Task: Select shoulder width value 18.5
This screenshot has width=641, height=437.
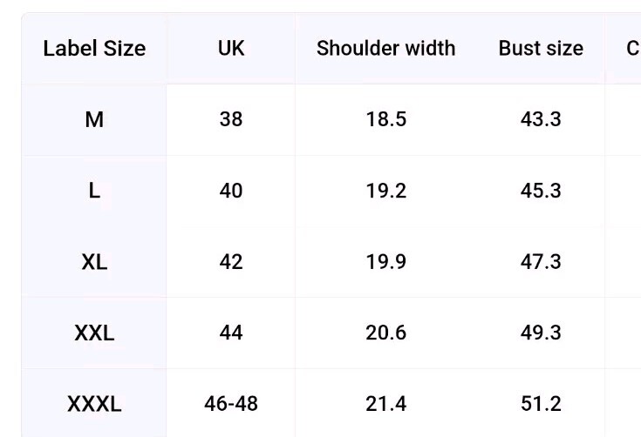Action: 385,119
